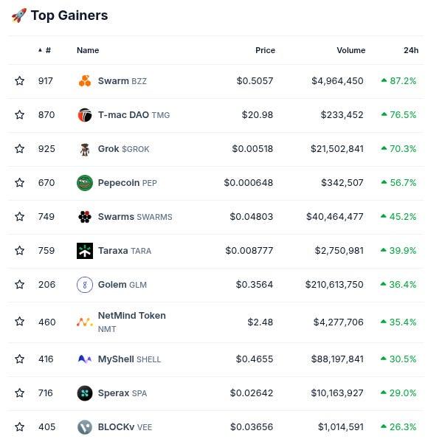Sort table by Volume column header
The height and width of the screenshot is (439, 428).
pyautogui.click(x=351, y=50)
